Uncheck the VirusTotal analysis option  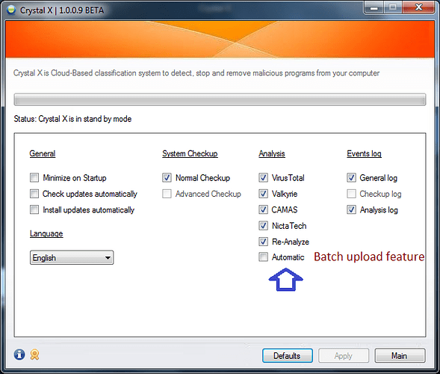click(x=263, y=177)
